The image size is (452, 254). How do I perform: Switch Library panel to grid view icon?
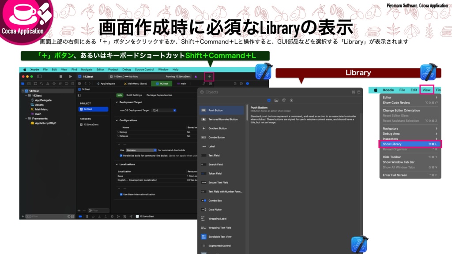[x=354, y=92]
